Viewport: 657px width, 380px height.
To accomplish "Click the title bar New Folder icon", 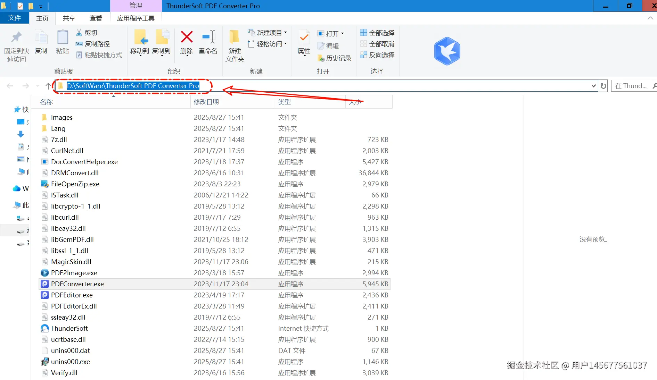I will click(31, 6).
